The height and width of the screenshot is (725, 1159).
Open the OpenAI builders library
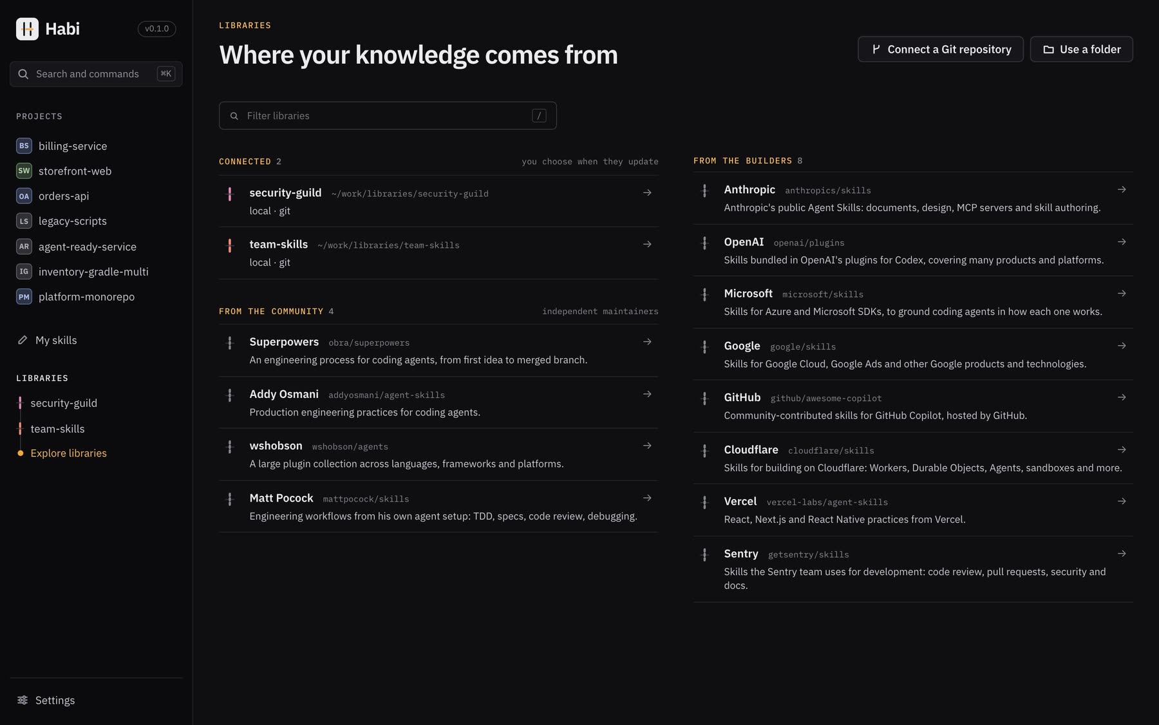point(913,250)
